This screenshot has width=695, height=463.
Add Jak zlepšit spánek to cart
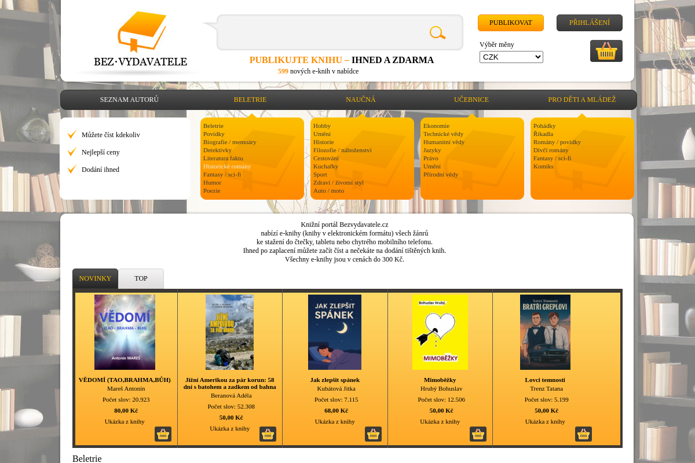pos(373,434)
